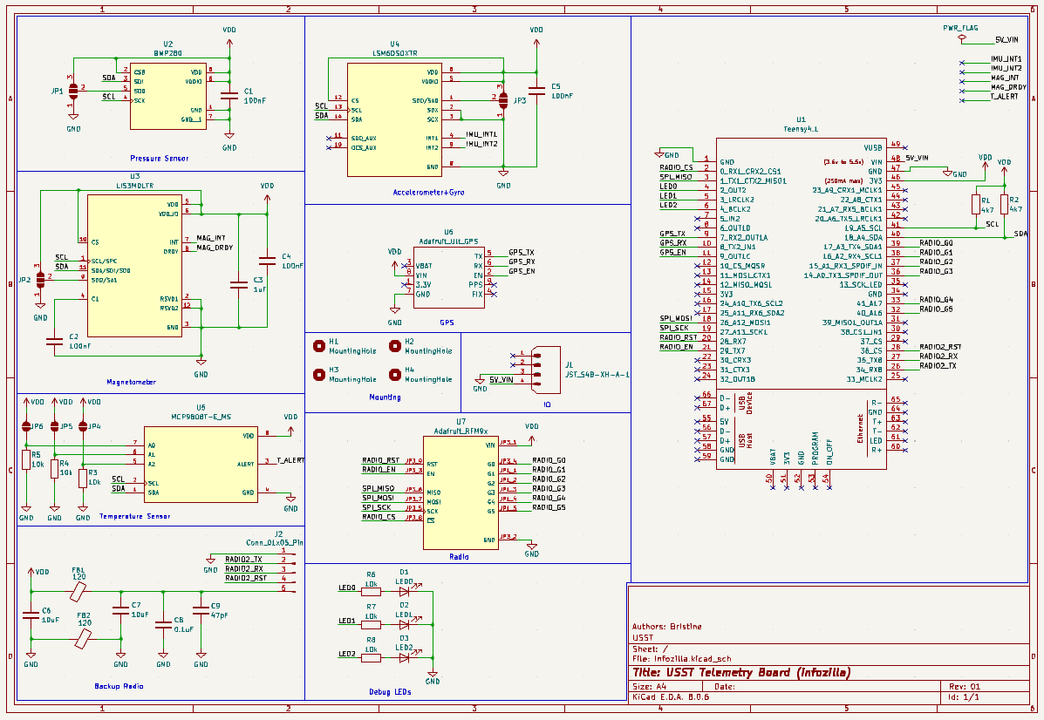
Task: Click the Rev: 01 field
Action: (x=965, y=686)
